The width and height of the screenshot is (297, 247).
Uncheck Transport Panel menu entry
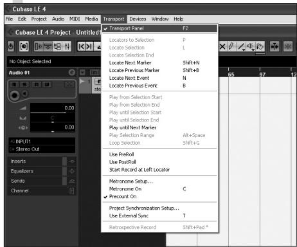coord(159,28)
